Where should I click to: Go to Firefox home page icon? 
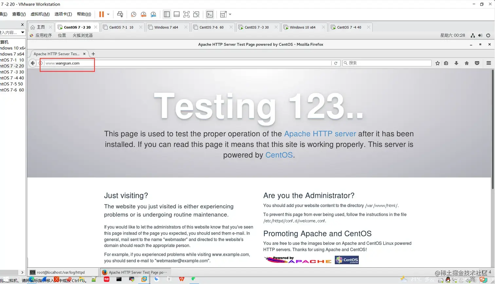pyautogui.click(x=467, y=63)
